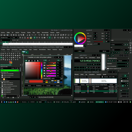Click the green power icon in system tray
The image size is (132, 132).
[130, 102]
